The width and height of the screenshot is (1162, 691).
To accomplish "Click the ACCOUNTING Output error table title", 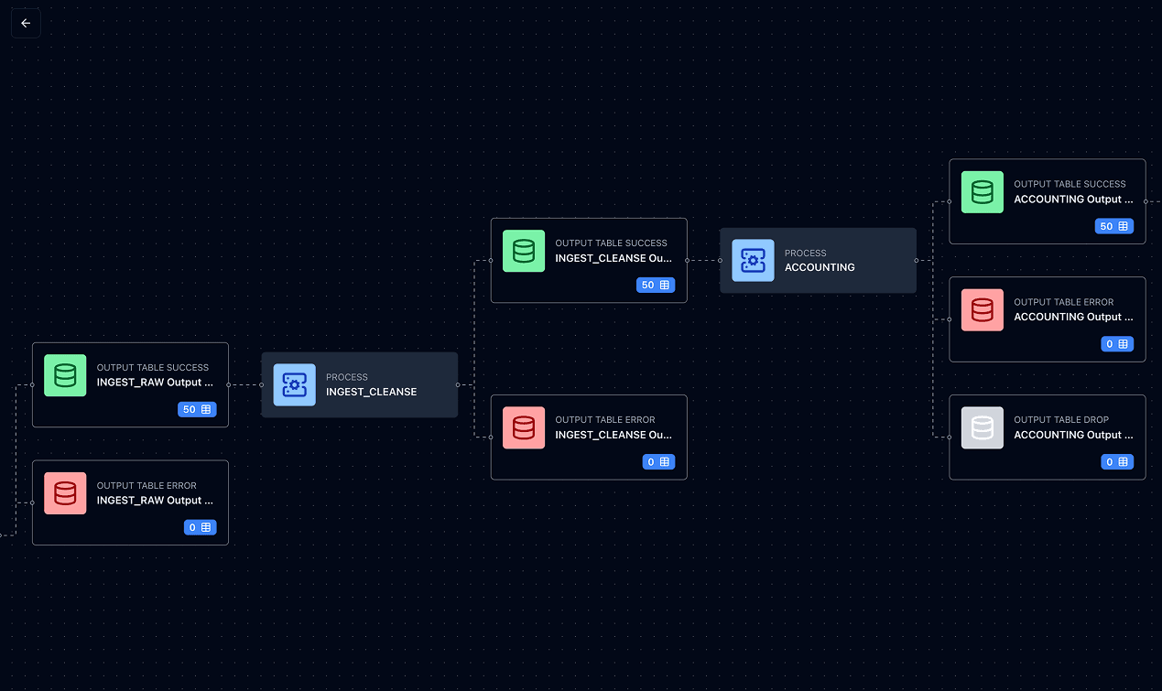I will (x=1073, y=317).
